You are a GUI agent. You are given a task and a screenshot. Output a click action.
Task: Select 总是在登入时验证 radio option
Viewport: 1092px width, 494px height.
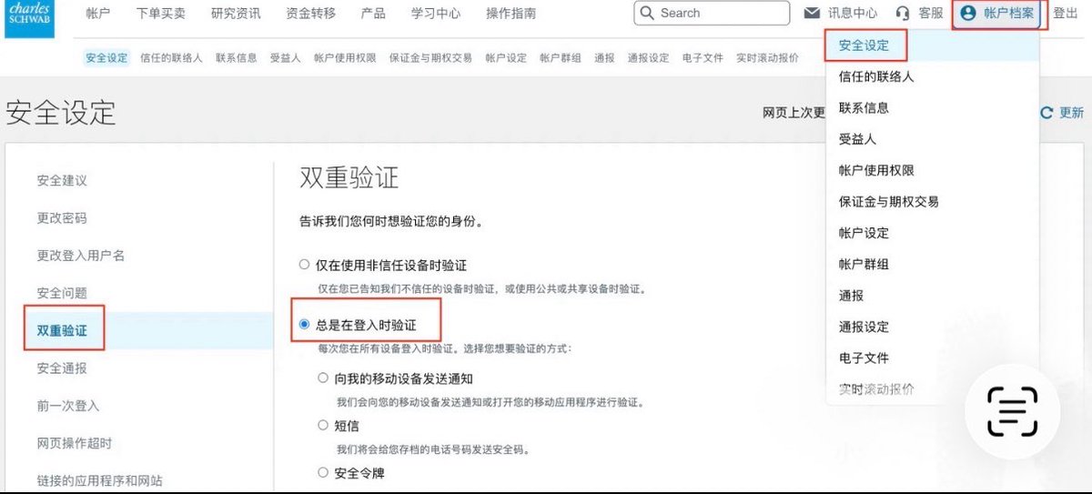coord(305,324)
